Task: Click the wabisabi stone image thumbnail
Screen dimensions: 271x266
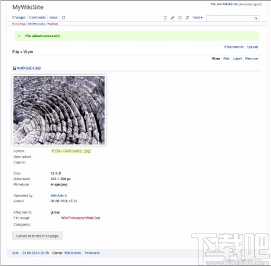Action: coord(59,110)
